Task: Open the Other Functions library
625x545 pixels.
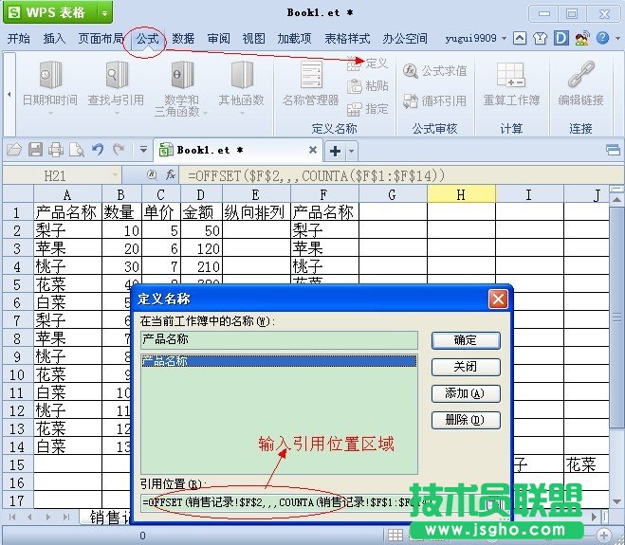Action: [x=241, y=87]
